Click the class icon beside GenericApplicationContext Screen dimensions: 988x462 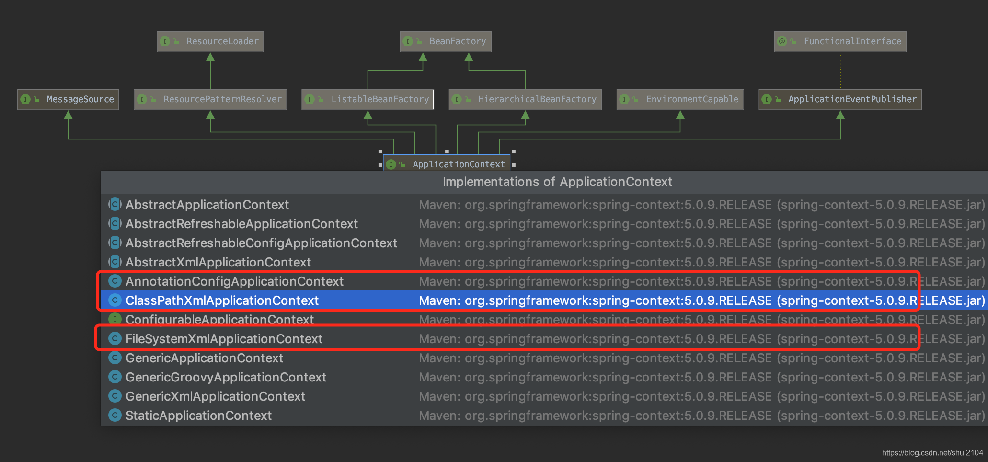pos(115,358)
